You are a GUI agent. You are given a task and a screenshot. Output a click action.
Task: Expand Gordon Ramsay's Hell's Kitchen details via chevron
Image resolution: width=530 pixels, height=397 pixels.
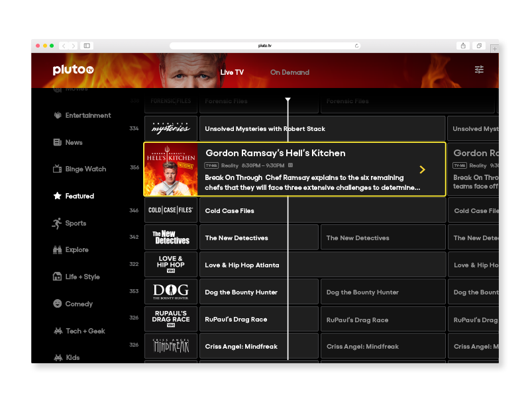(422, 169)
